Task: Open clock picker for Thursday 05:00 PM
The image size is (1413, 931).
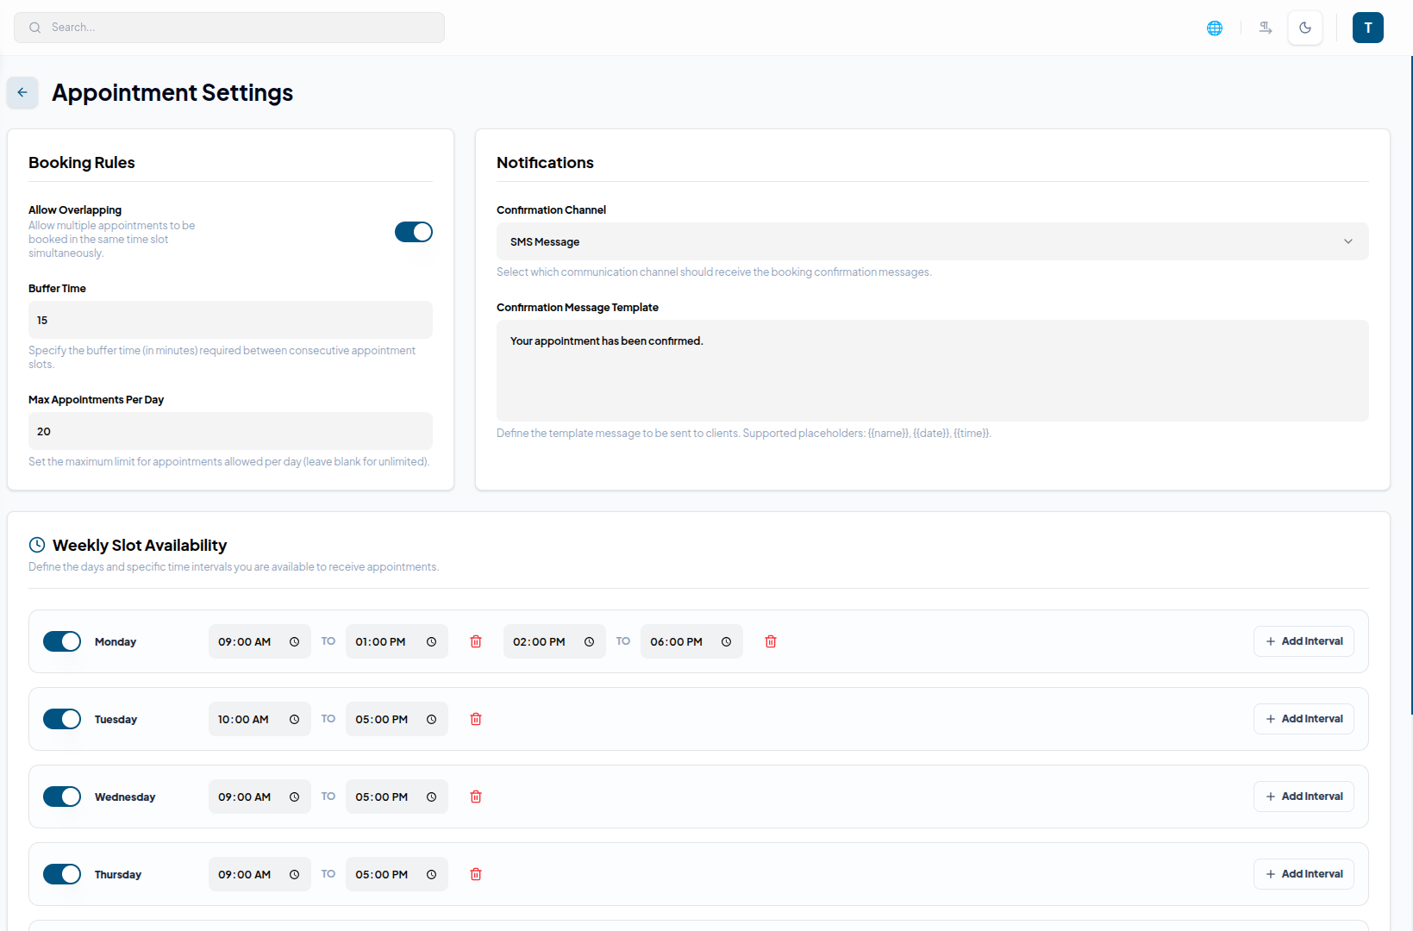Action: coord(431,875)
